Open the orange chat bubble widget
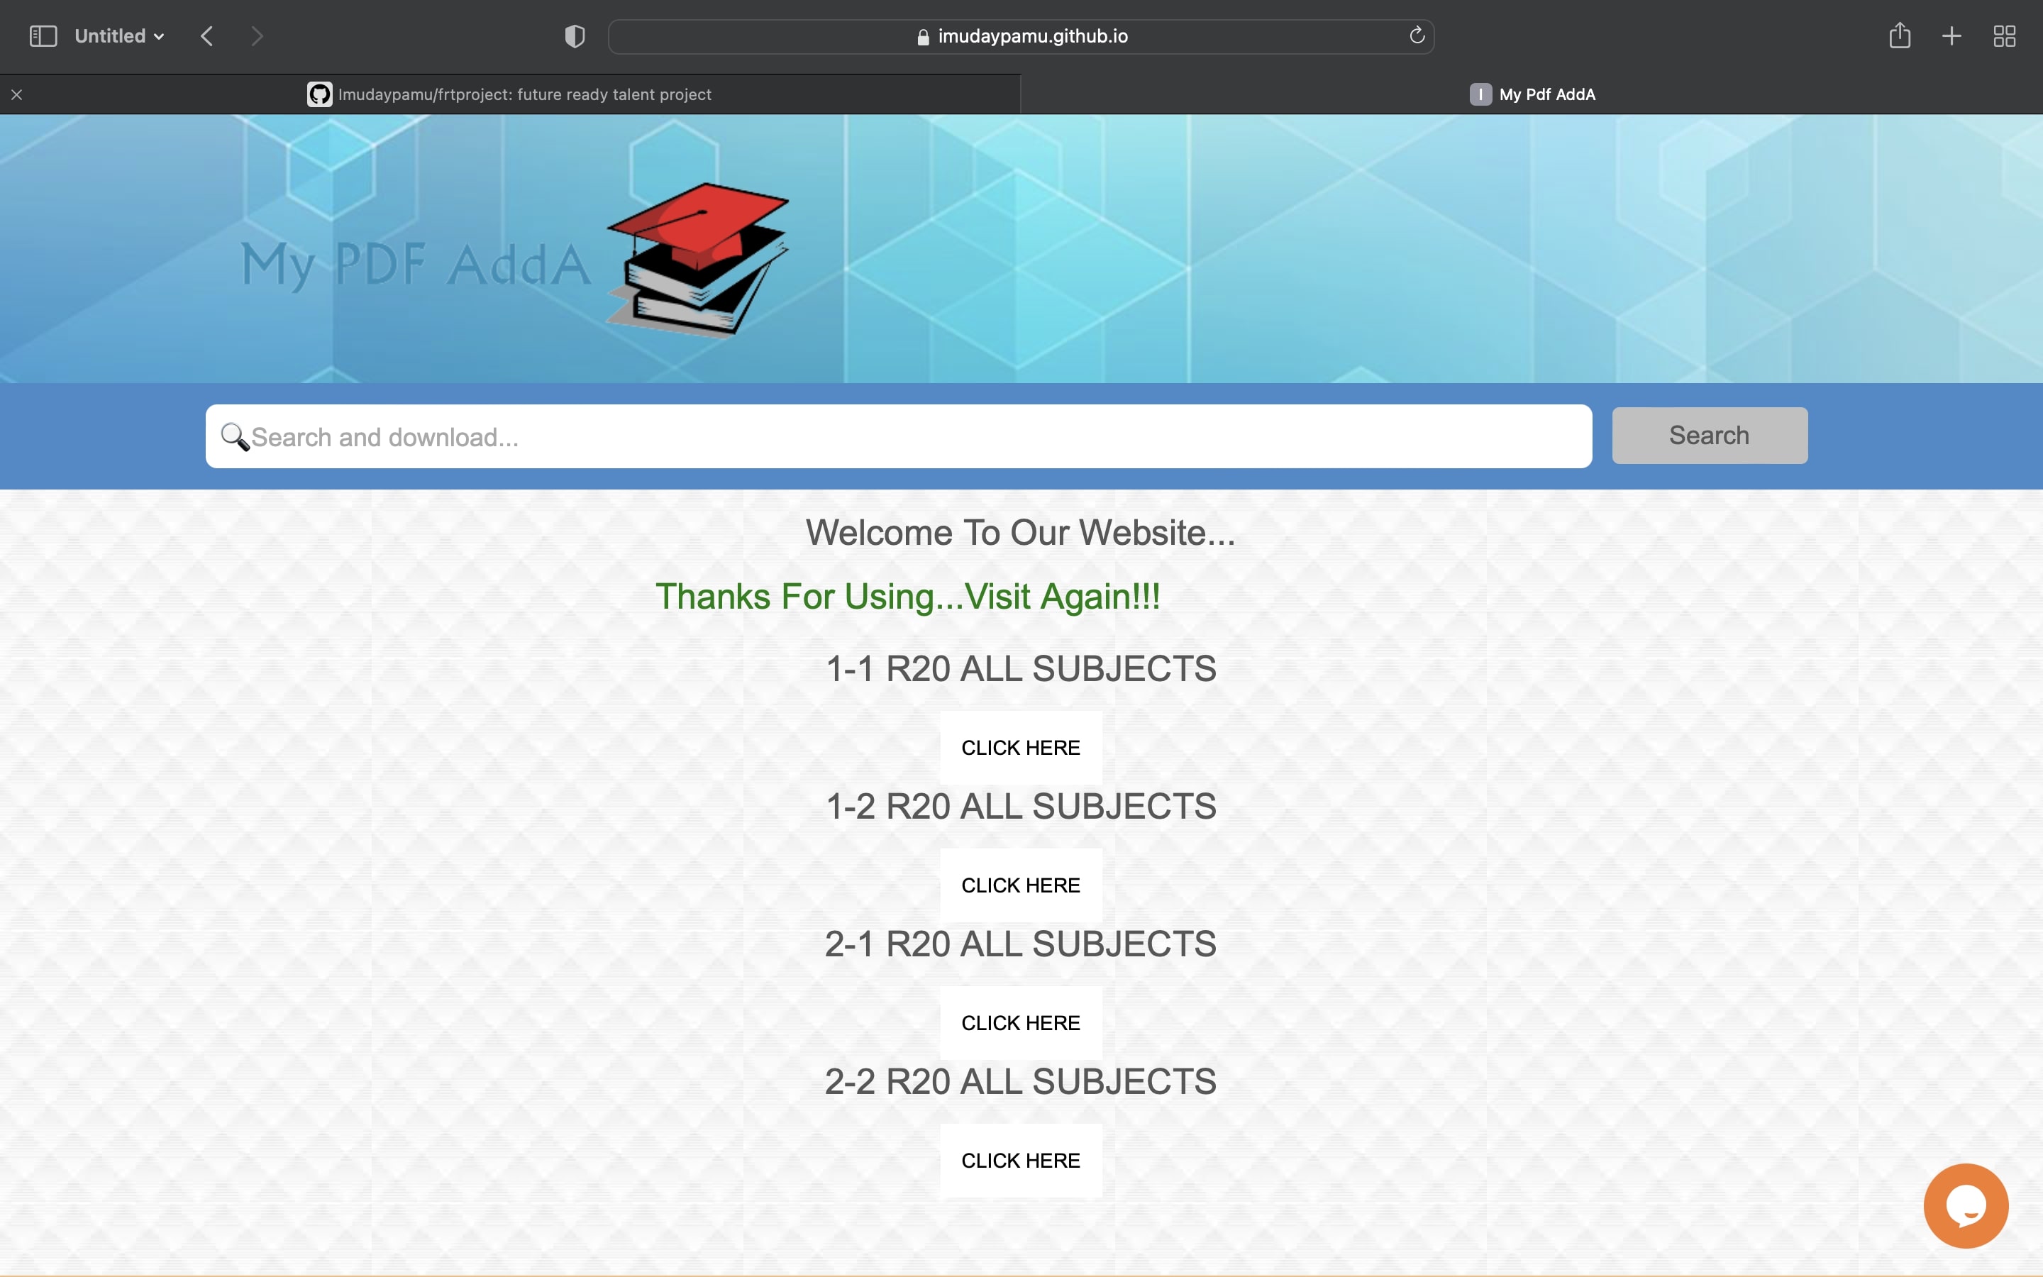This screenshot has width=2043, height=1277. click(x=1966, y=1205)
